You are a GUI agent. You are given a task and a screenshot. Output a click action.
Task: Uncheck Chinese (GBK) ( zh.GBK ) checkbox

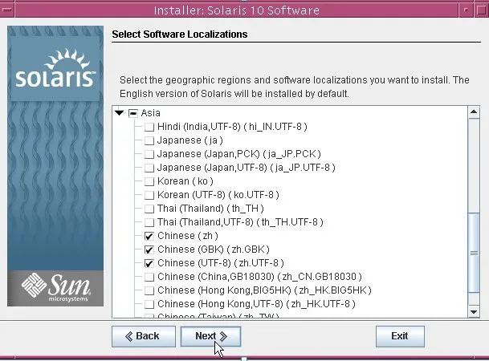coord(149,249)
